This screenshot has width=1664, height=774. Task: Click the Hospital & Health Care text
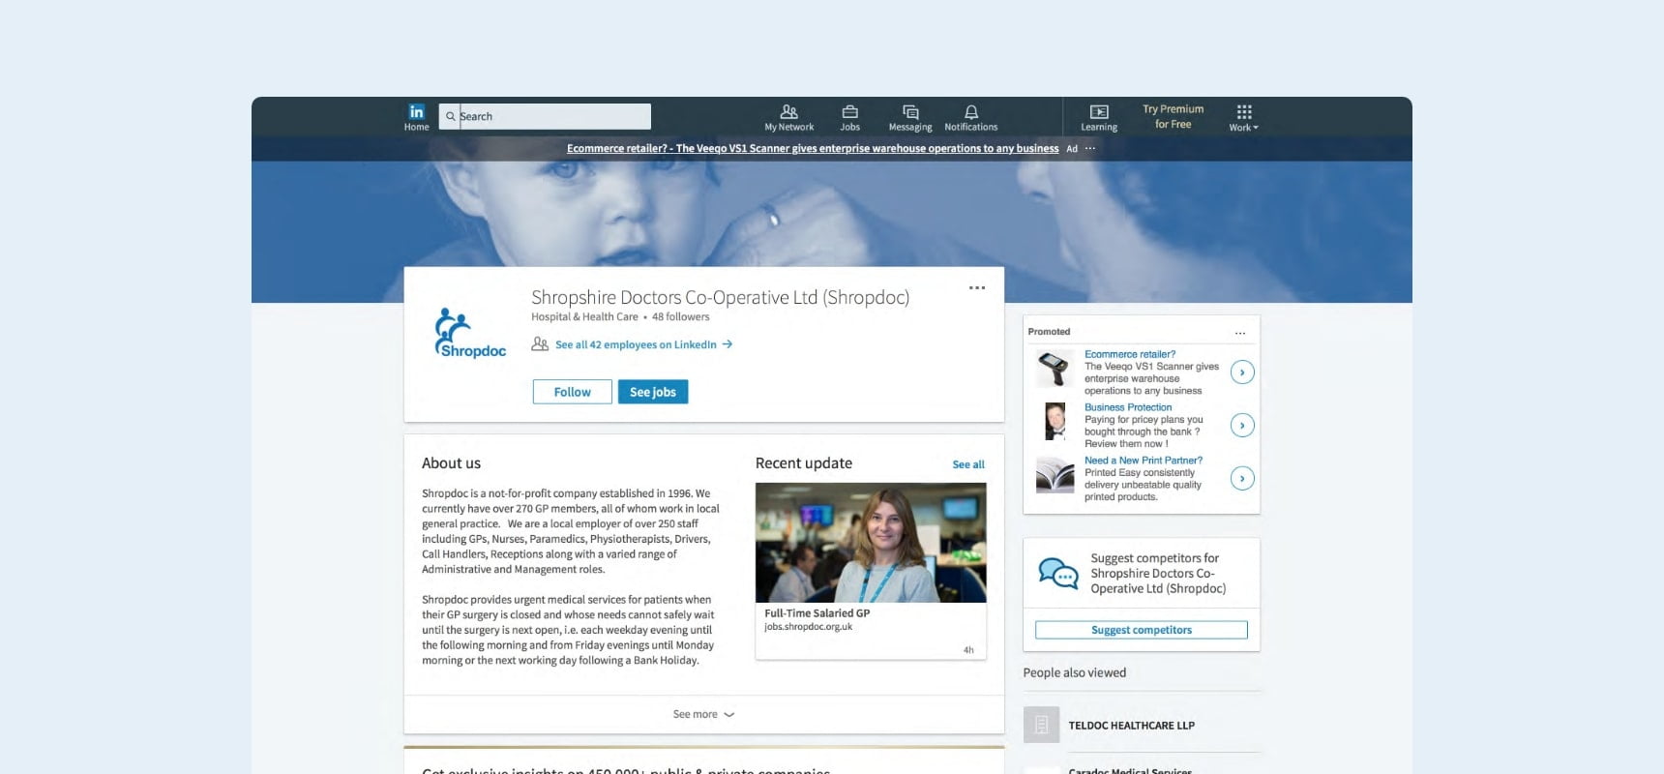click(584, 316)
